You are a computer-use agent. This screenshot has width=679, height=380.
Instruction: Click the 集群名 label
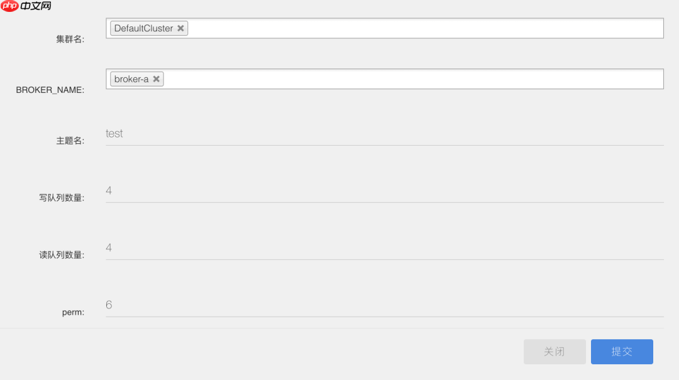point(70,40)
